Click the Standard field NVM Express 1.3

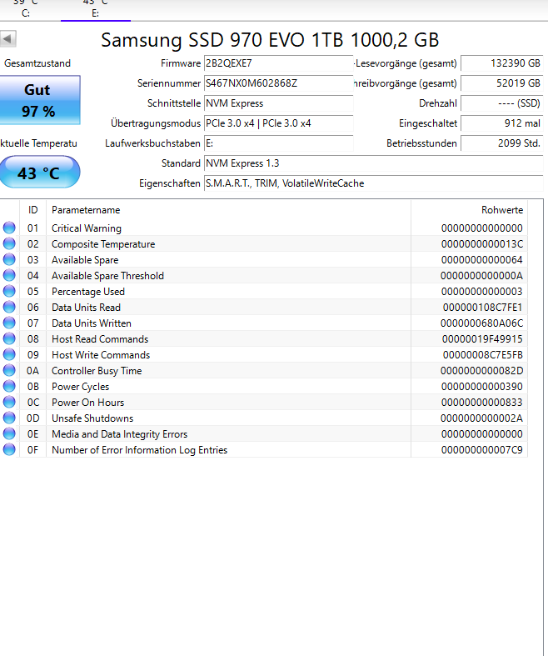click(x=373, y=163)
